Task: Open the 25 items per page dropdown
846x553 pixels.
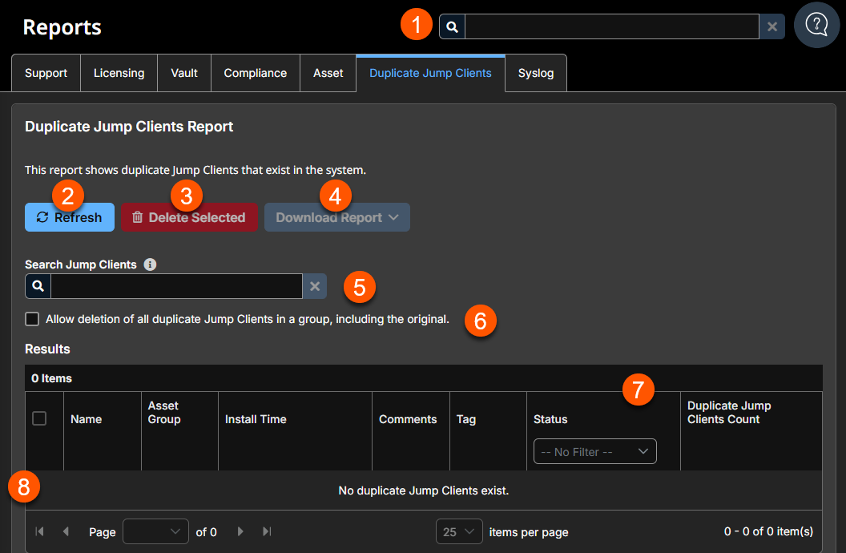Action: pyautogui.click(x=459, y=531)
